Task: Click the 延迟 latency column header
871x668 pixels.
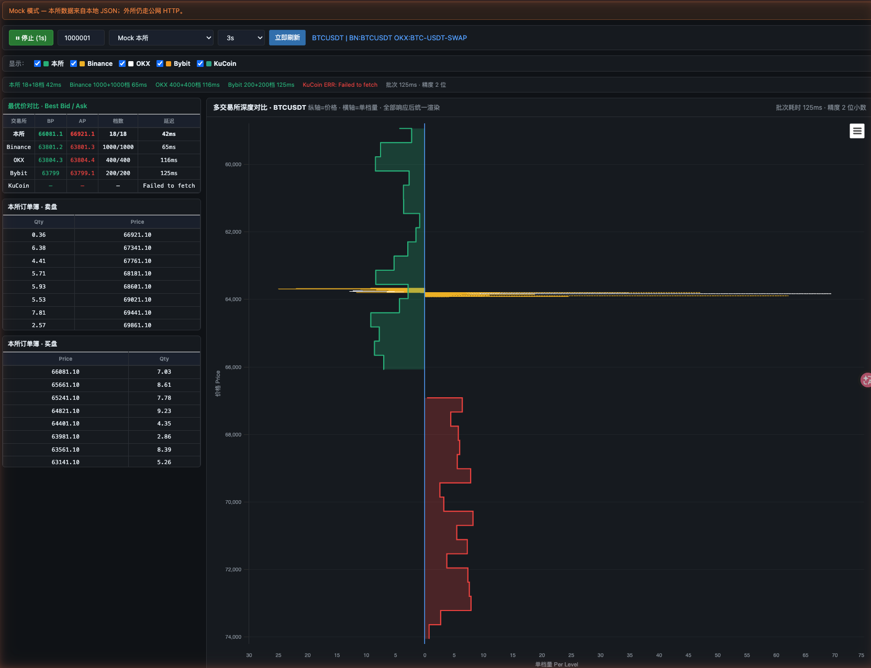Action: pos(169,121)
